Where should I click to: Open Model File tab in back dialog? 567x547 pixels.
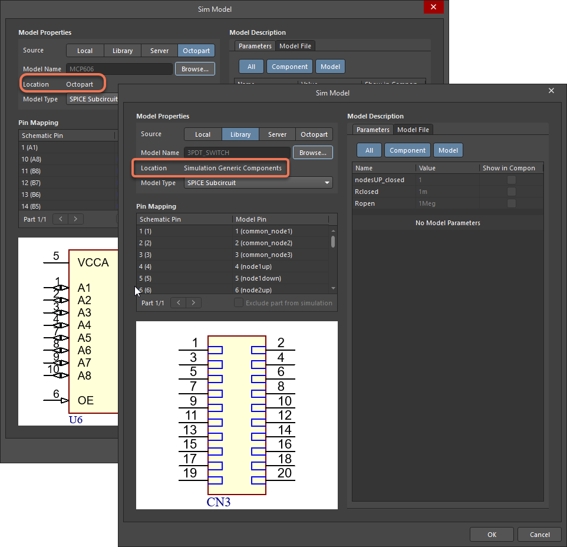point(296,46)
